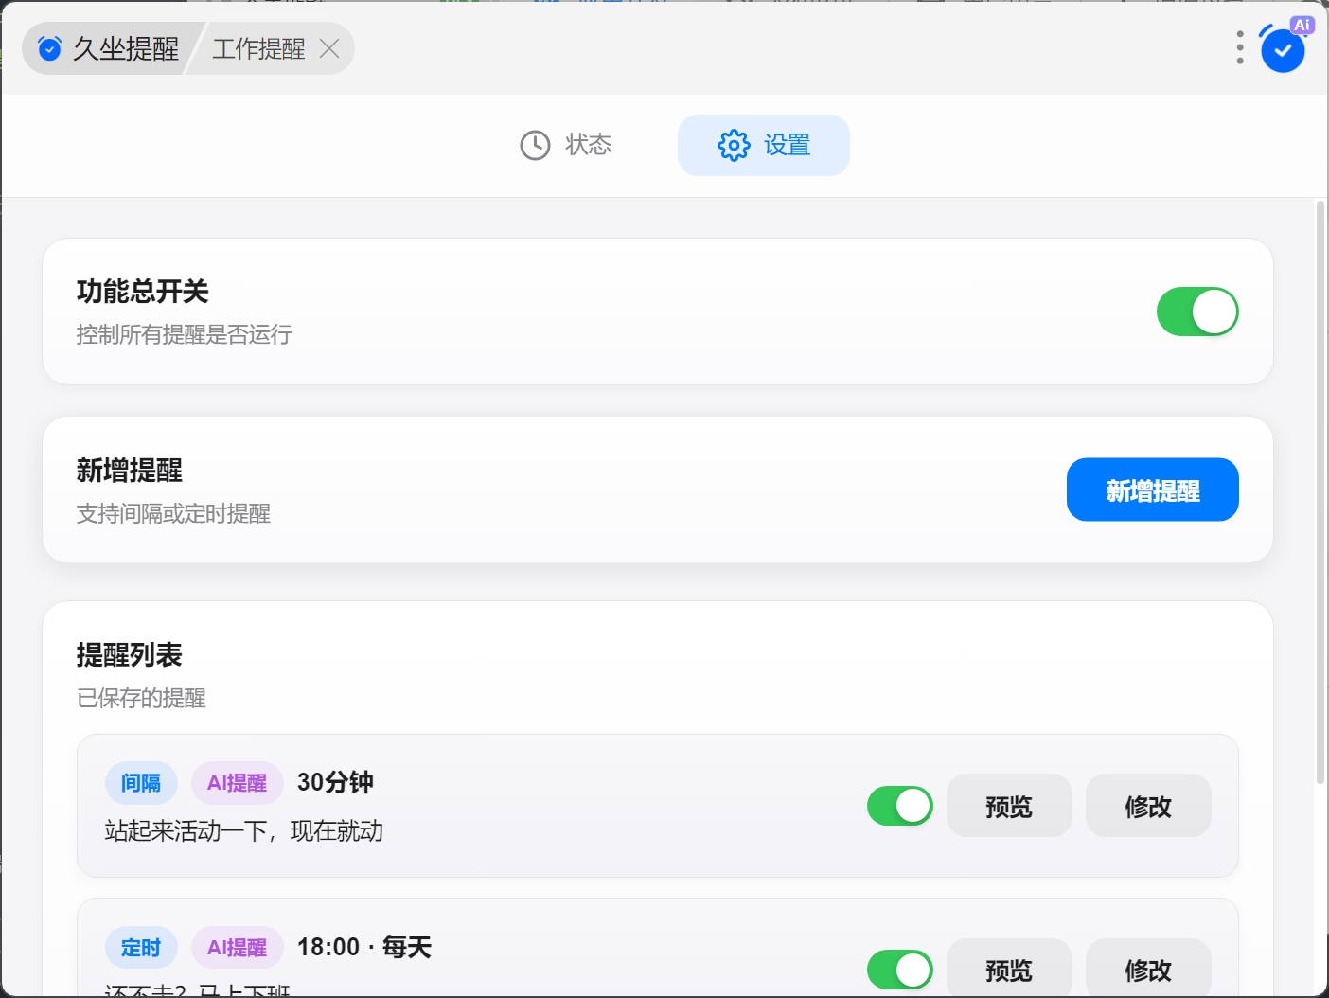Click the blue 新增提醒 button
The width and height of the screenshot is (1329, 998).
tap(1152, 490)
